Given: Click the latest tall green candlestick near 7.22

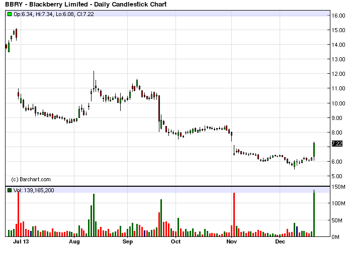Looking at the screenshot, I should (314, 150).
